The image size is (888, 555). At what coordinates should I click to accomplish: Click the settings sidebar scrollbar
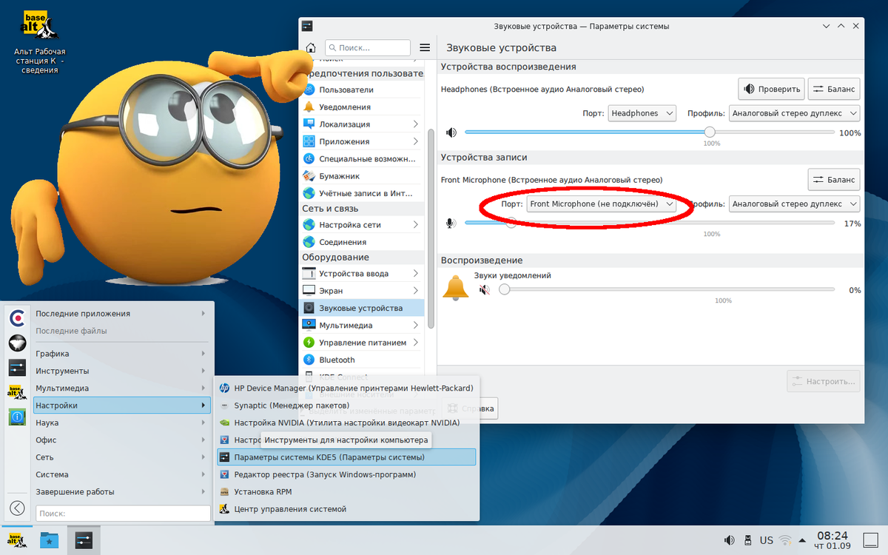pos(431,229)
